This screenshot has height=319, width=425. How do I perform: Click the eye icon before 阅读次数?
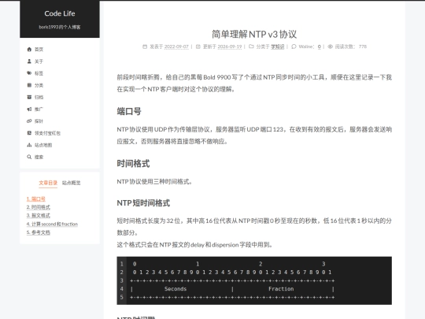click(330, 46)
